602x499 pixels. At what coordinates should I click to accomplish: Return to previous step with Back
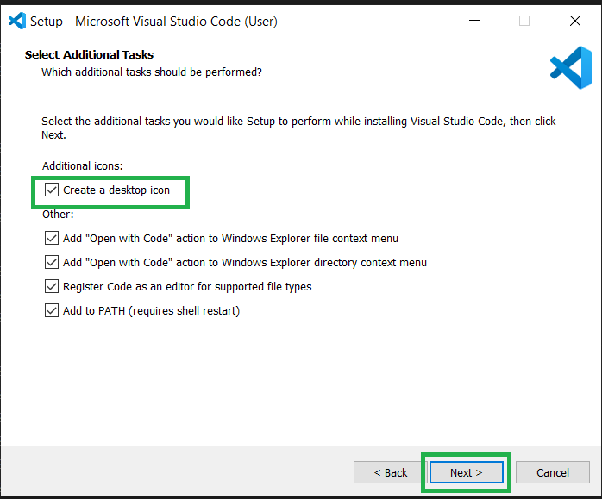390,472
